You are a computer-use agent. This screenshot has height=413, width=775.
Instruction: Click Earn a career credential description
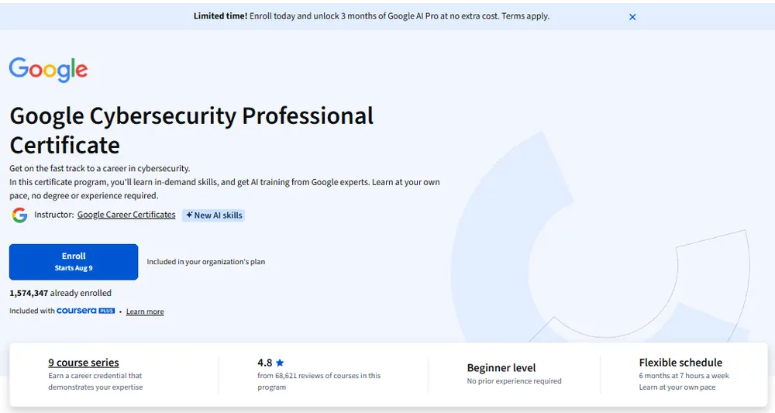pos(95,381)
